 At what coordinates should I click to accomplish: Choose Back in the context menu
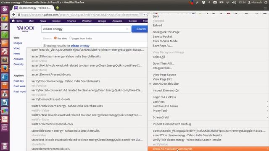pyautogui.click(x=208, y=16)
